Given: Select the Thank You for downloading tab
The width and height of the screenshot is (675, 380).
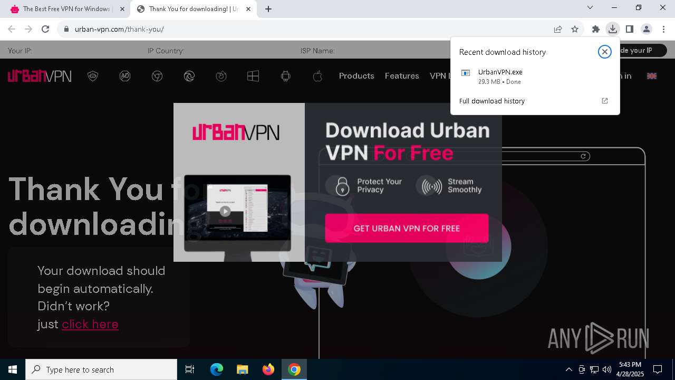Looking at the screenshot, I should (193, 9).
